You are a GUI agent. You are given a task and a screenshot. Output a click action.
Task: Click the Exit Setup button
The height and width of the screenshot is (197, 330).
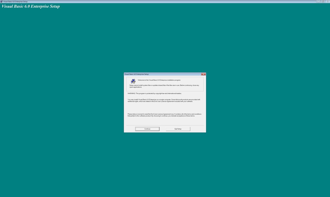(x=178, y=129)
